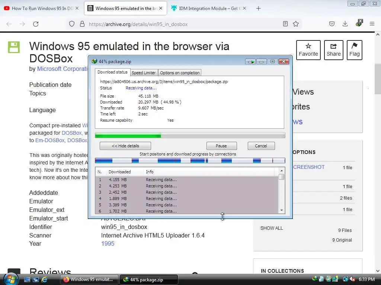Click the connections list scrollbar thumb
The width and height of the screenshot is (381, 285).
coord(282,177)
